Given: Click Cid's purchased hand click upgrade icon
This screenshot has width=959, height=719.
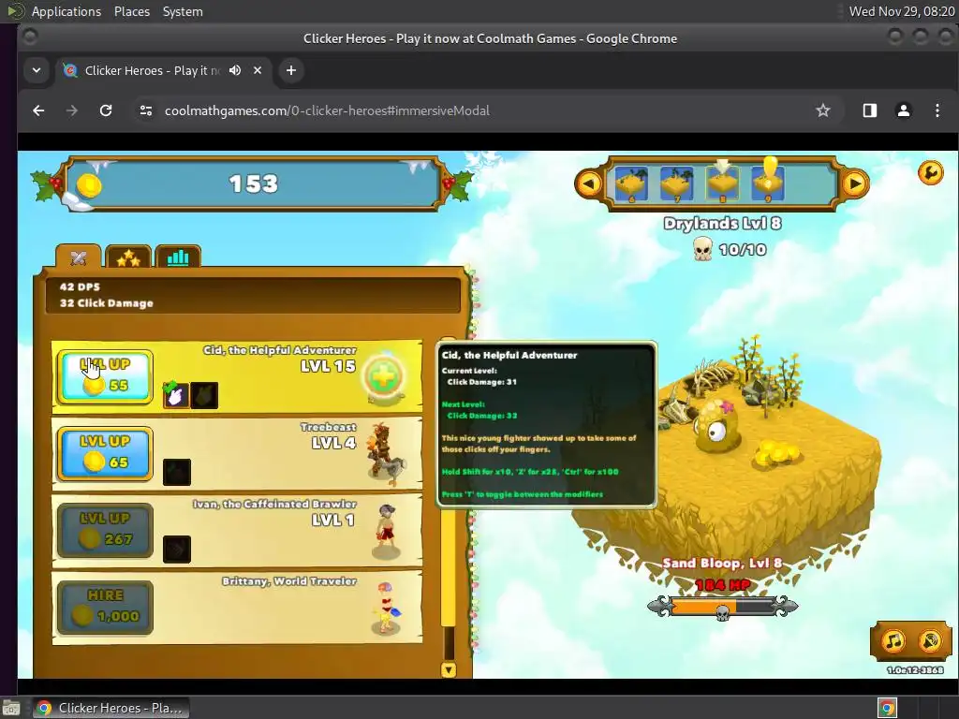Looking at the screenshot, I should (x=175, y=394).
